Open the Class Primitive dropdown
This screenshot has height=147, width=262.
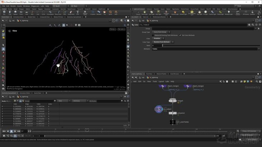click(x=158, y=39)
